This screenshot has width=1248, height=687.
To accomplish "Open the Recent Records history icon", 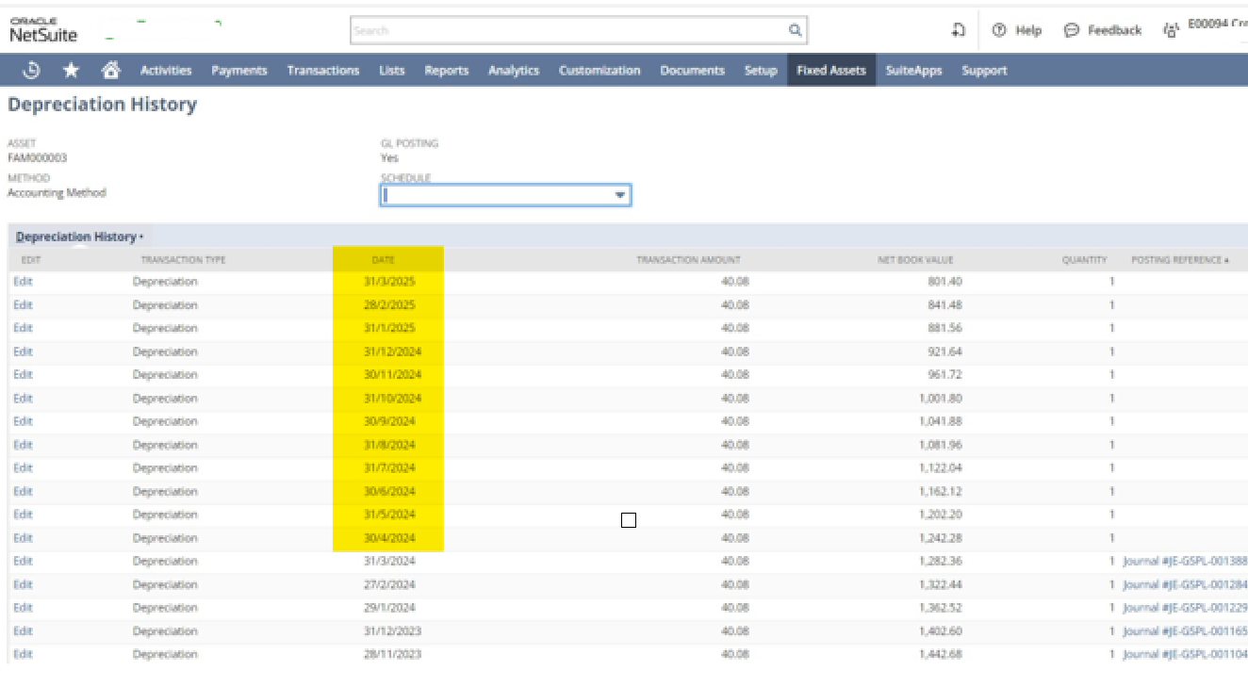I will coord(30,70).
